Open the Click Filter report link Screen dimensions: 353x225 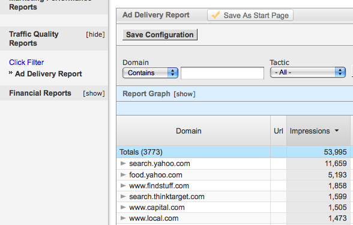[x=26, y=63]
